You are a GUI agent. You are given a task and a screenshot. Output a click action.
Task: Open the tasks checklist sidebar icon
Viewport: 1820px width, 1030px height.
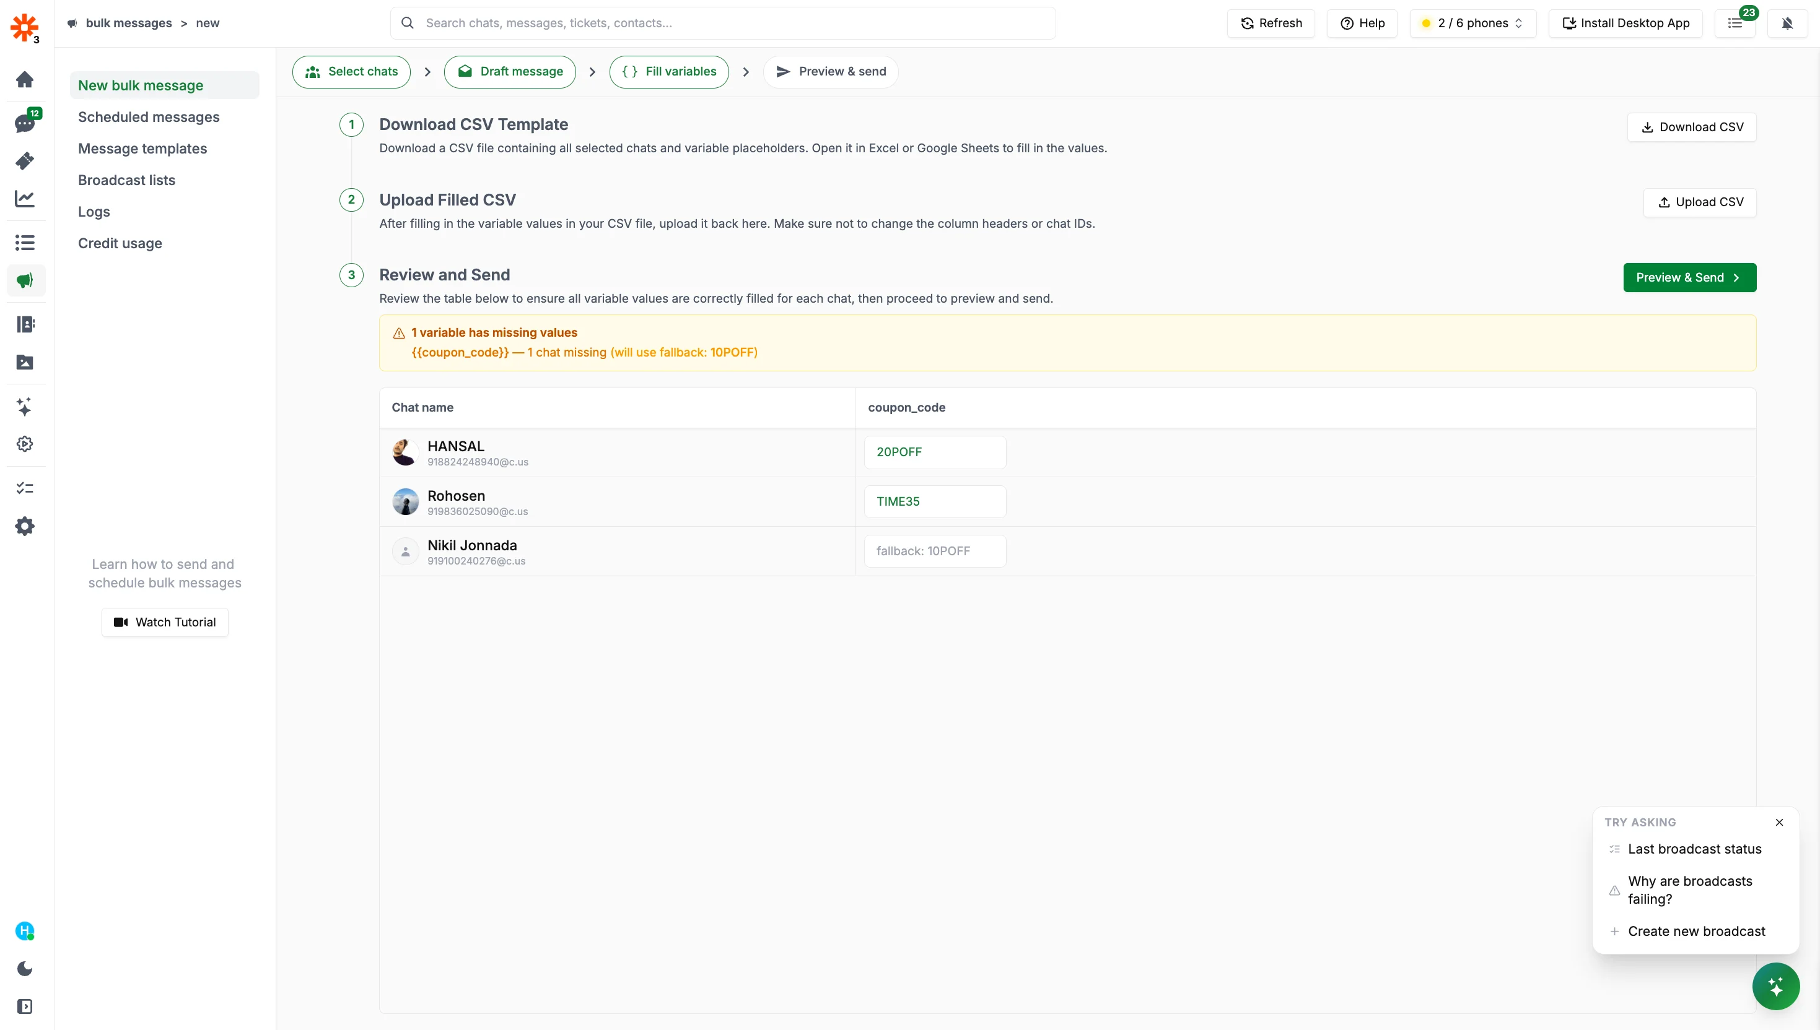pos(25,488)
